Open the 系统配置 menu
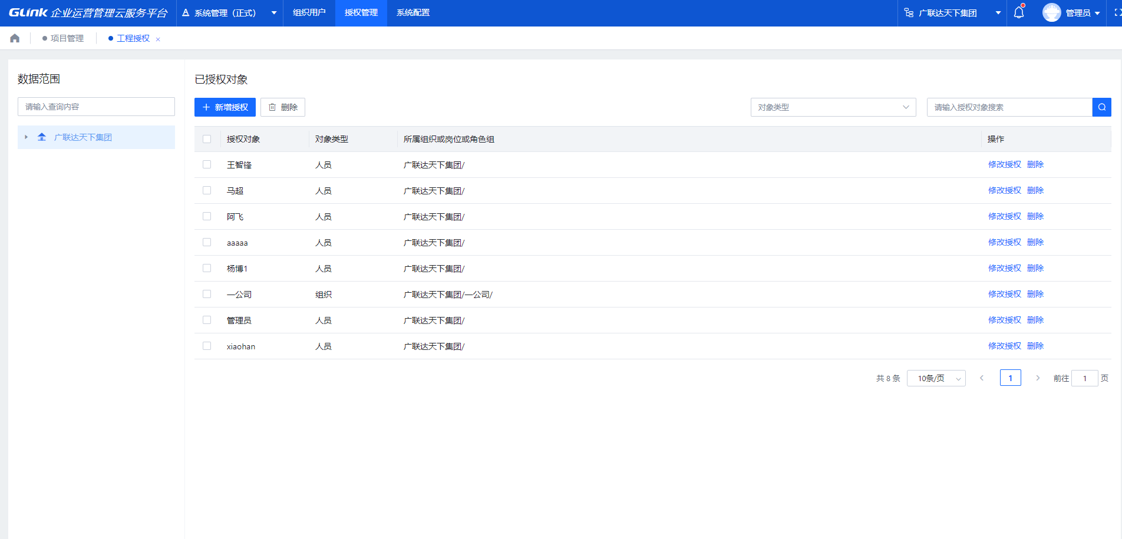 tap(413, 13)
